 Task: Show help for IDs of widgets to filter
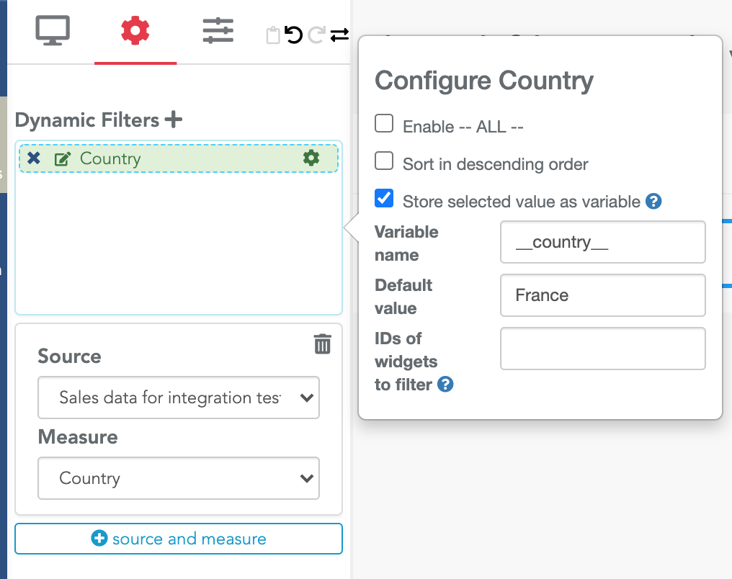point(446,385)
